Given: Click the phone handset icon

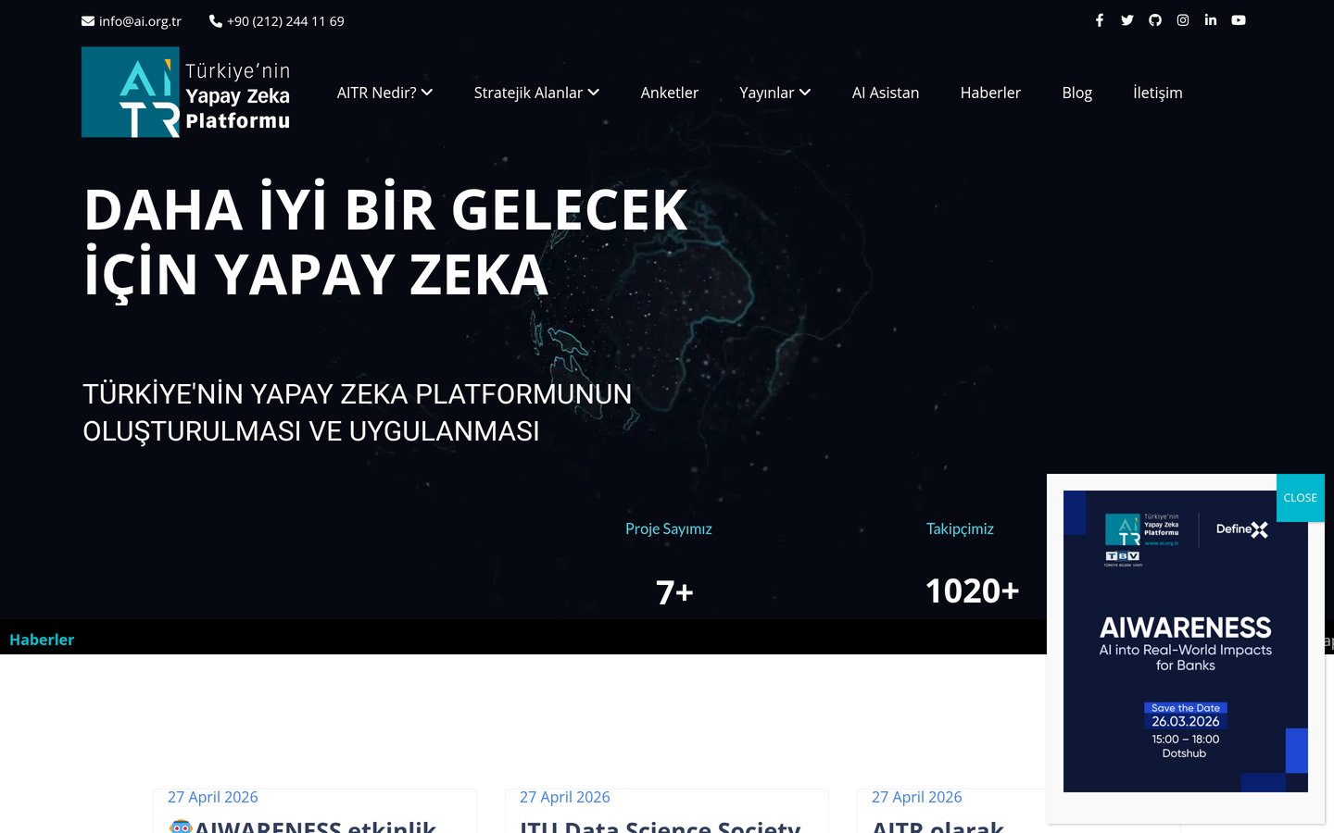Looking at the screenshot, I should tap(216, 21).
